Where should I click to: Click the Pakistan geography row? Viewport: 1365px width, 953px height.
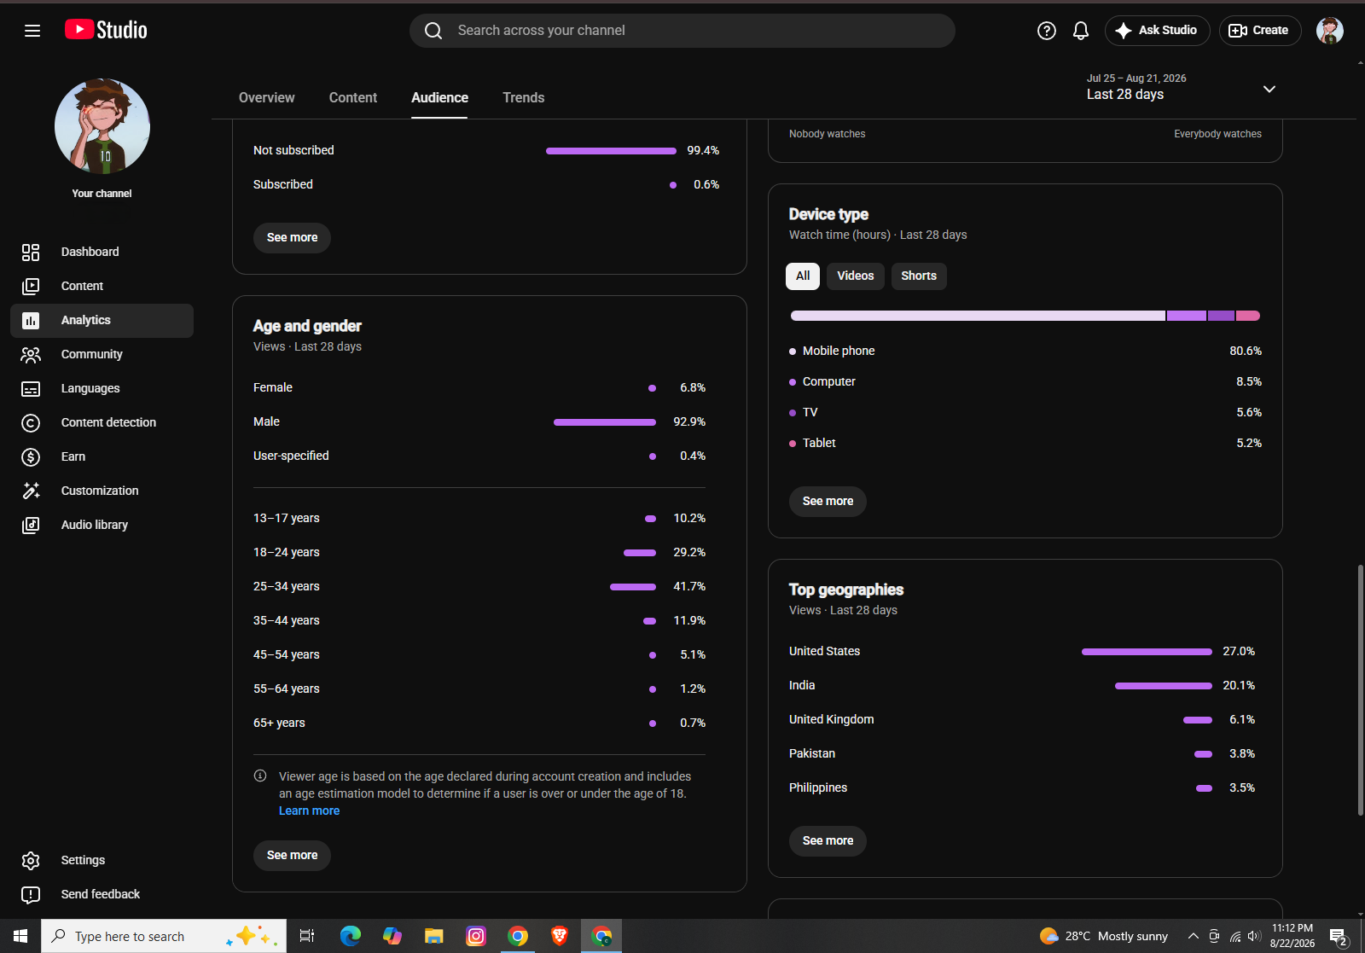[1022, 753]
